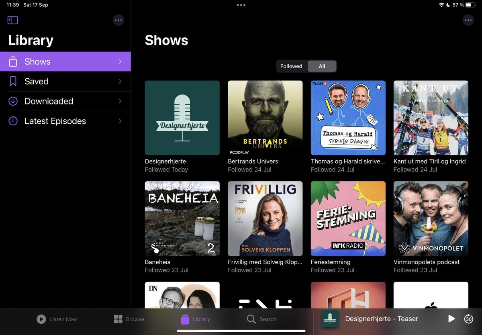Open the partially visible DN show artwork

pyautogui.click(x=182, y=295)
